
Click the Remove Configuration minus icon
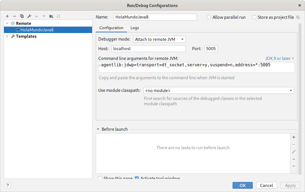[x=15, y=16]
